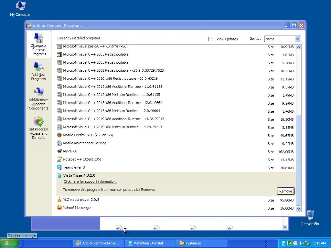Click Visual Basic/C++ Runtime icon
The height and width of the screenshot is (248, 331).
click(x=59, y=46)
